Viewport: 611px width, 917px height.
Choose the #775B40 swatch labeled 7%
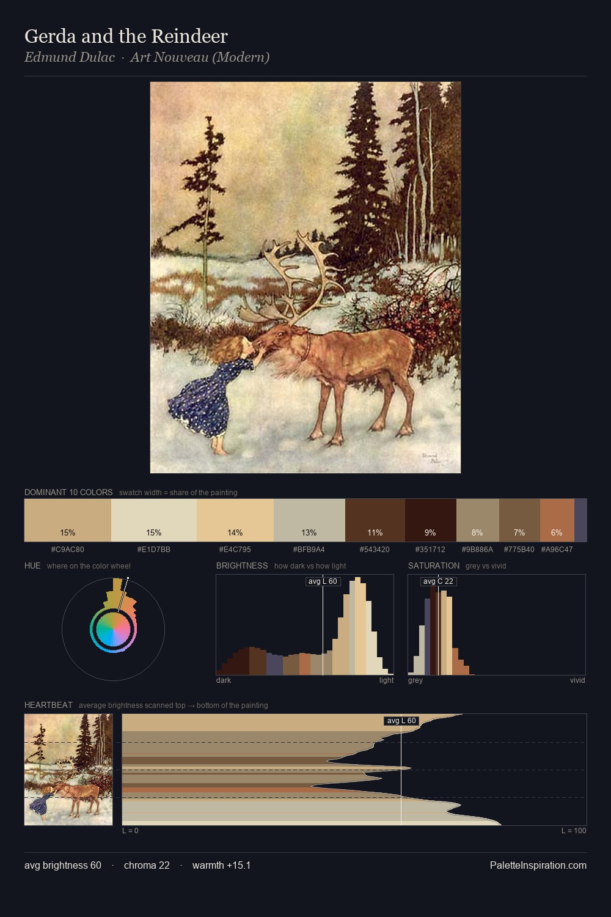tap(519, 520)
